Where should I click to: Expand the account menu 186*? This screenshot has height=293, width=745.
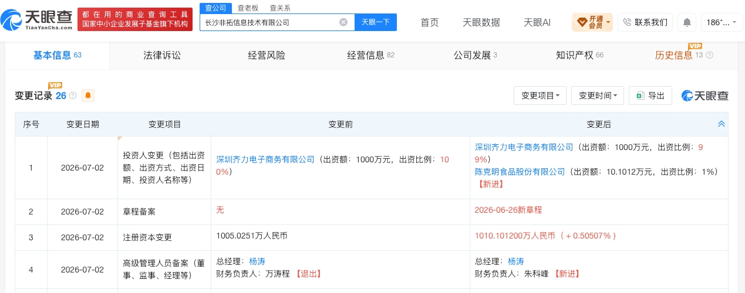point(722,22)
